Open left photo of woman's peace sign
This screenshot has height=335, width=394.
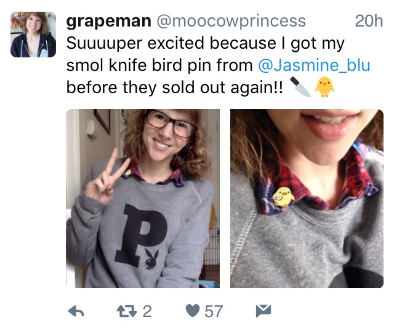[x=143, y=199]
